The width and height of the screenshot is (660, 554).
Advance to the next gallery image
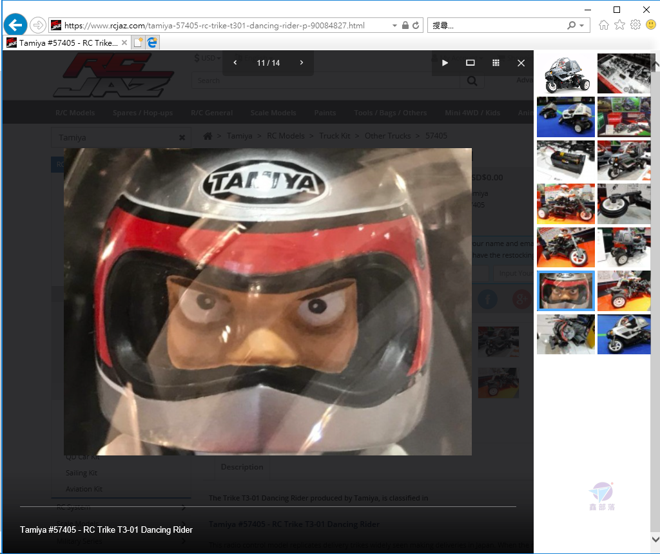pyautogui.click(x=302, y=62)
